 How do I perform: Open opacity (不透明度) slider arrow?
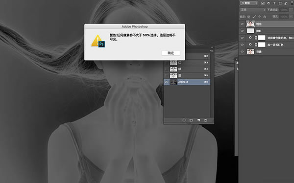(291, 10)
